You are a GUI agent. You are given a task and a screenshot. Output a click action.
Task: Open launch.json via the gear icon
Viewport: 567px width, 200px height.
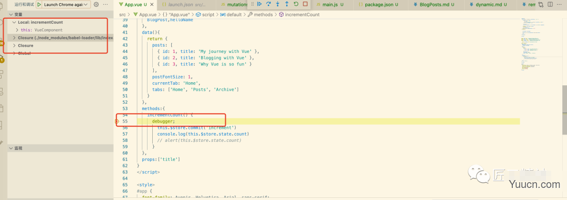pyautogui.click(x=96, y=4)
